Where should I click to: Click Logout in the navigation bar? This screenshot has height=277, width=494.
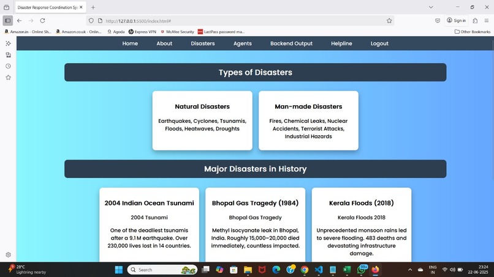pyautogui.click(x=379, y=43)
